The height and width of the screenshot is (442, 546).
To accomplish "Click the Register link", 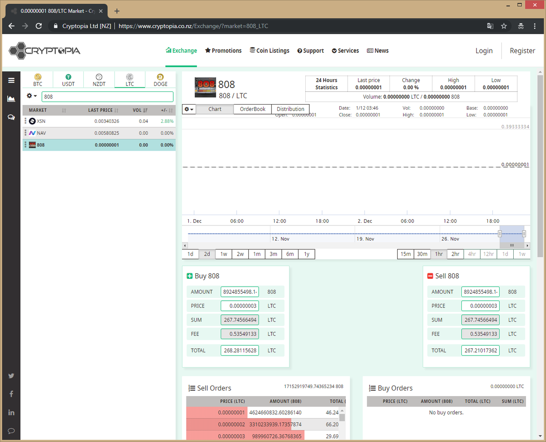I will point(522,50).
